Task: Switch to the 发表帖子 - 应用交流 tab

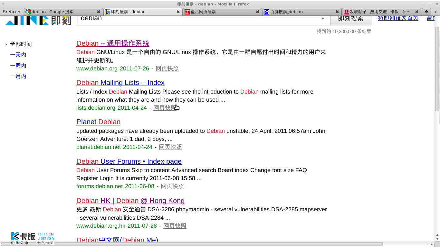Action: point(381,12)
